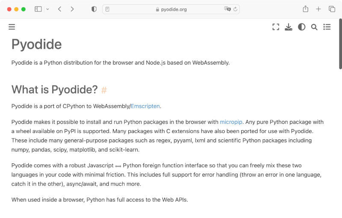342x218 pixels.
Task: Toggle the Safari sidebar
Action: coord(38,9)
